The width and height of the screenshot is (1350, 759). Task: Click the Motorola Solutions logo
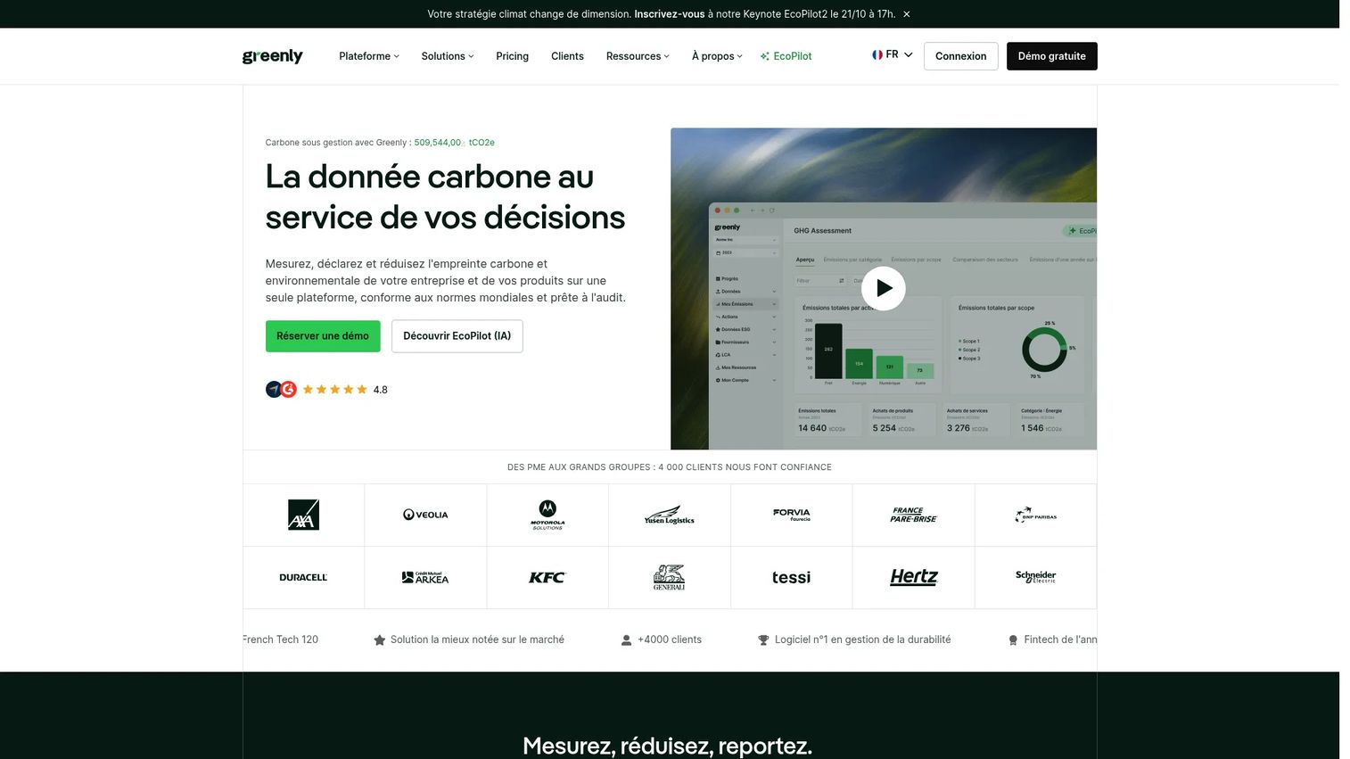(547, 515)
